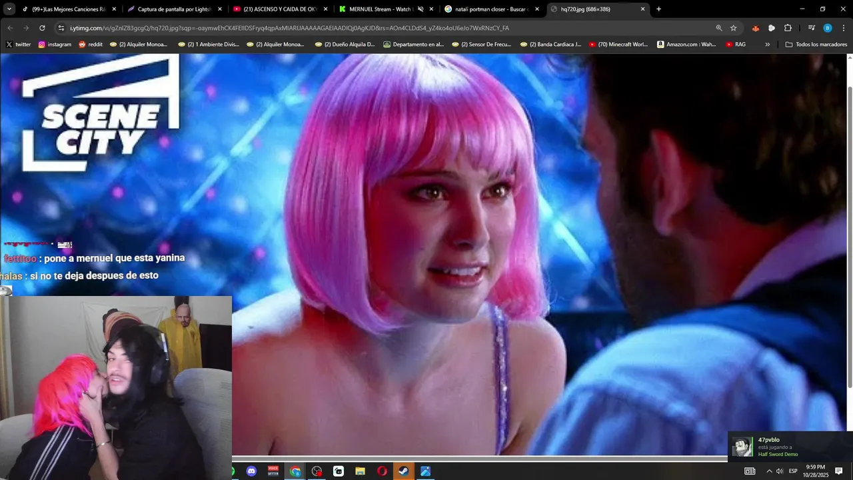853x480 pixels.
Task: View site information for i.ytimg.com
Action: click(61, 28)
